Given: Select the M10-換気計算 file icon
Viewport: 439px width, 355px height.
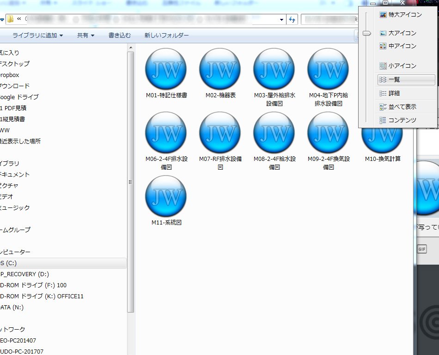Looking at the screenshot, I should [x=382, y=140].
